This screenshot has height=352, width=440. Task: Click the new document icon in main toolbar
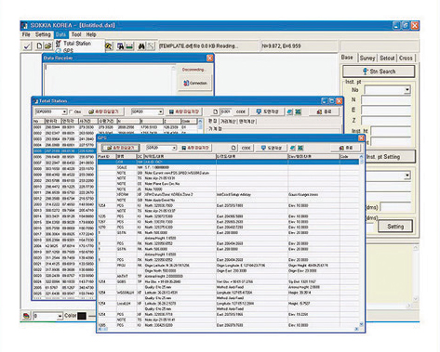[x=39, y=46]
